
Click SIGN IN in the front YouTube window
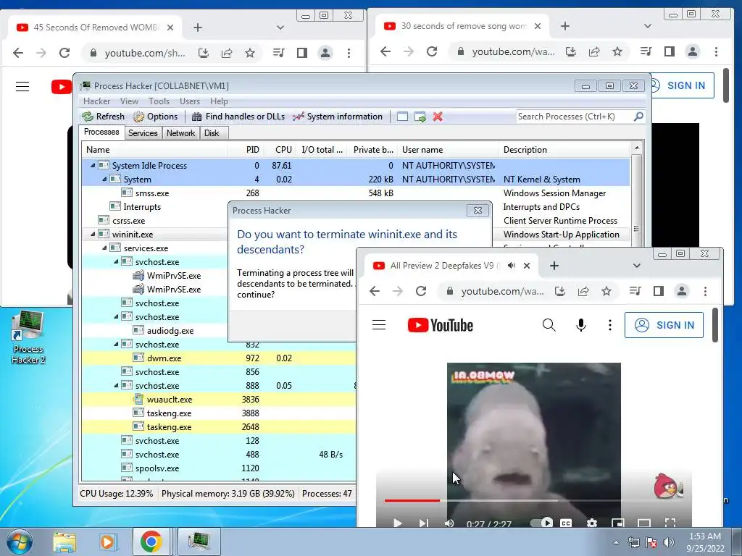coord(664,325)
